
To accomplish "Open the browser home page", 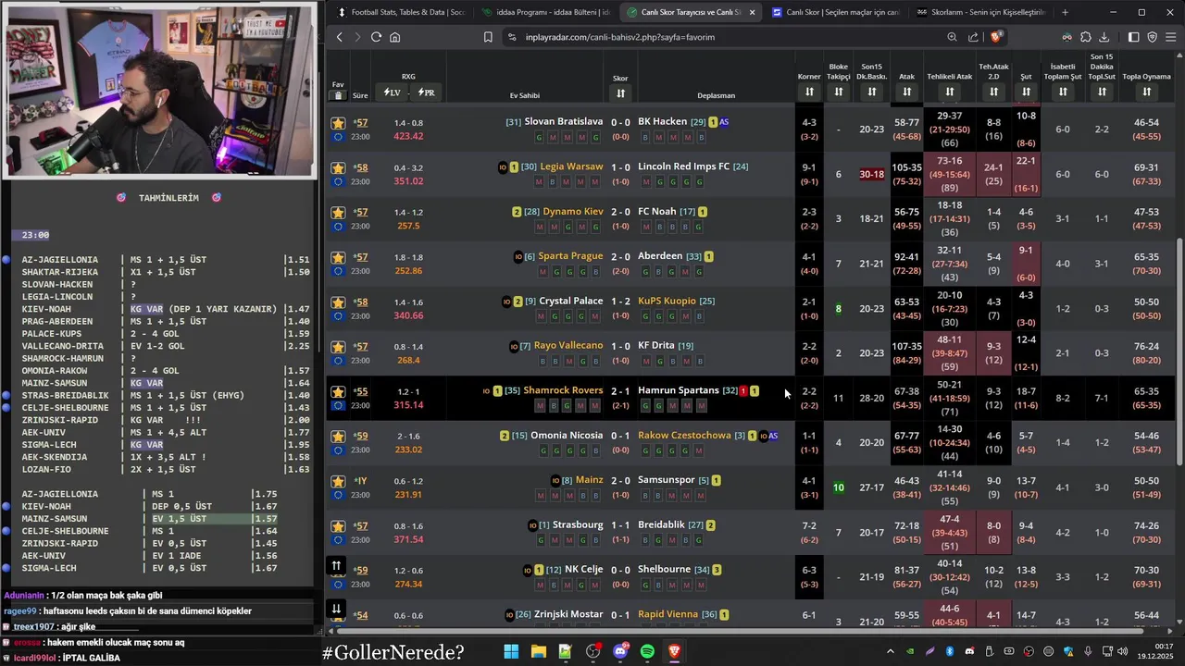I will [x=394, y=37].
